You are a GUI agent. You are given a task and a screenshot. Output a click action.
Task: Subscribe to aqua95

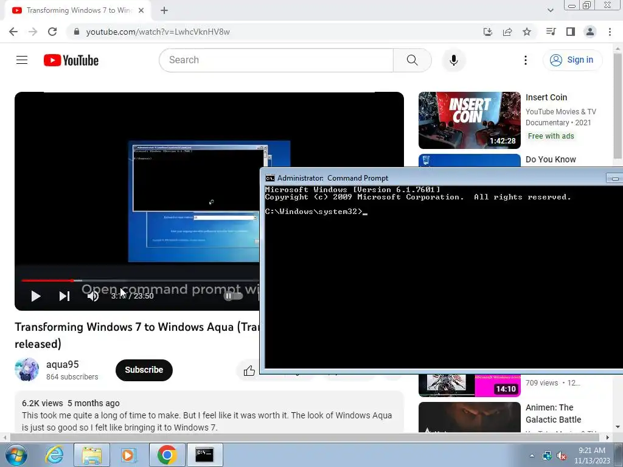pyautogui.click(x=144, y=370)
